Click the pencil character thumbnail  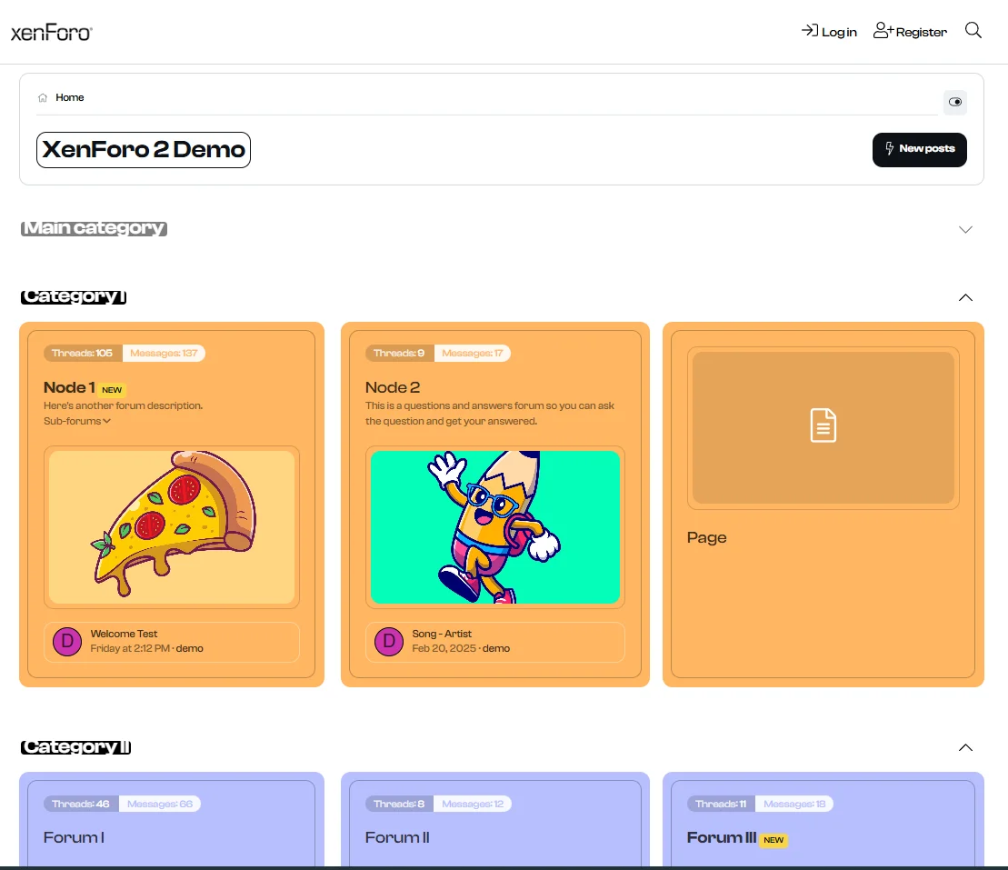click(494, 527)
